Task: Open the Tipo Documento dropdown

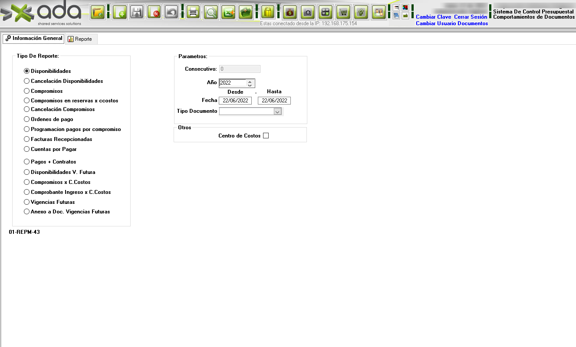Action: pos(277,111)
